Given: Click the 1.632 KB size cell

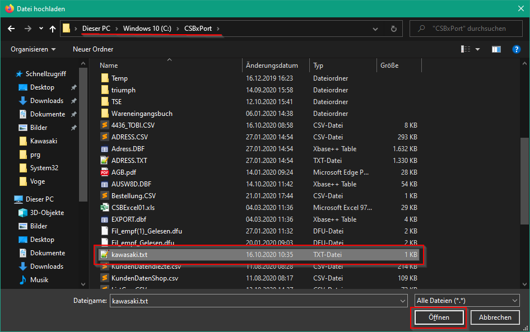Looking at the screenshot, I should pos(405,149).
